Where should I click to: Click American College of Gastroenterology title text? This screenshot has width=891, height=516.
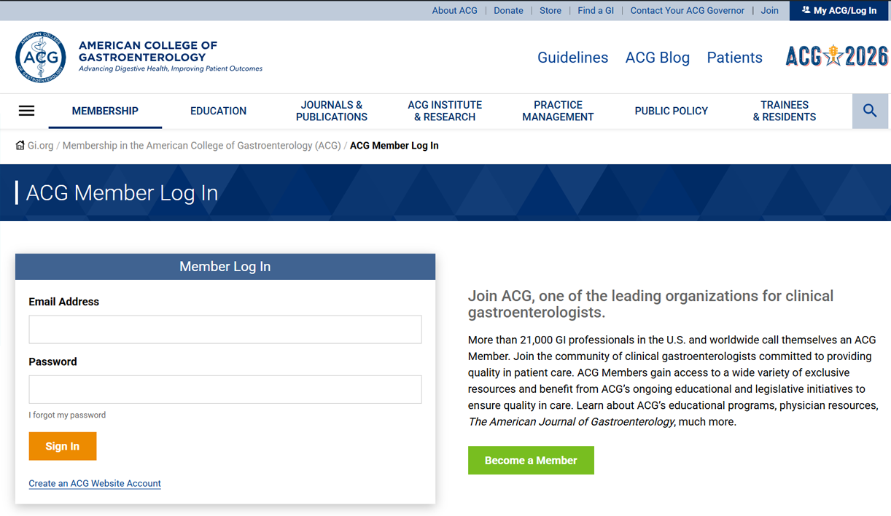tap(148, 51)
